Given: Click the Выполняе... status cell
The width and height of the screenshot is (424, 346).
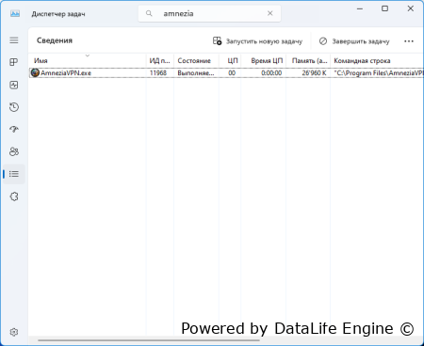Looking at the screenshot, I should pos(196,73).
